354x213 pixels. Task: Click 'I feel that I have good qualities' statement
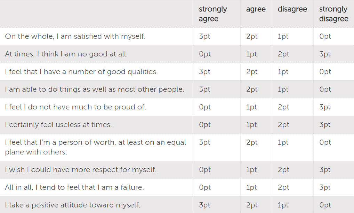tap(81, 72)
